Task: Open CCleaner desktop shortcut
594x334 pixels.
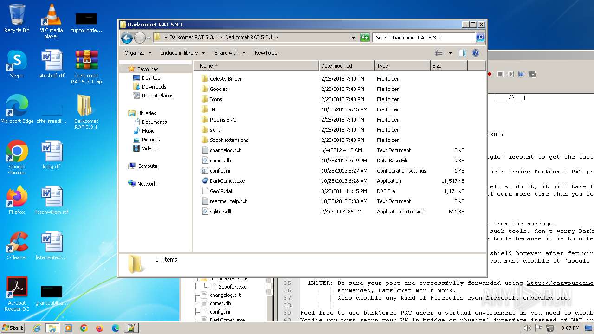Action: point(17,246)
